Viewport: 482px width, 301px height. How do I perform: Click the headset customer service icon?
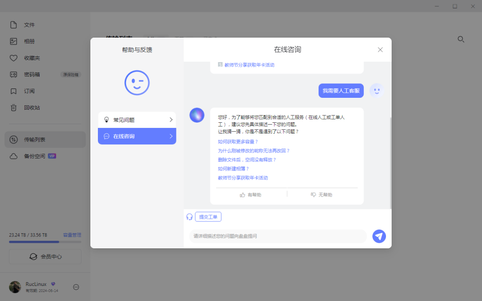coord(189,217)
